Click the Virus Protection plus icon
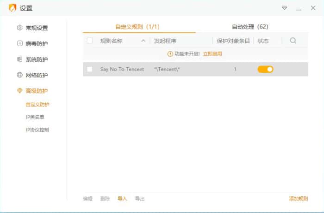 (19, 43)
